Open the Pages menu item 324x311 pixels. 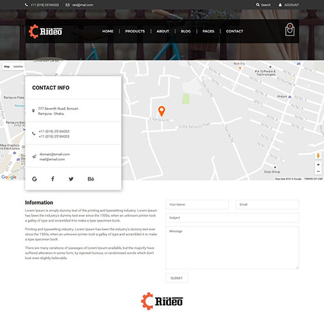coord(208,31)
